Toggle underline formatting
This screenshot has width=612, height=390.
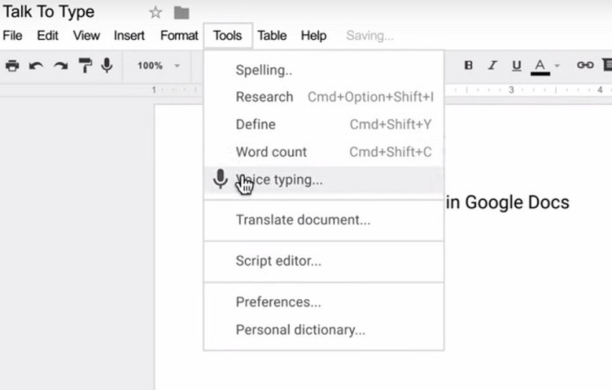(516, 65)
